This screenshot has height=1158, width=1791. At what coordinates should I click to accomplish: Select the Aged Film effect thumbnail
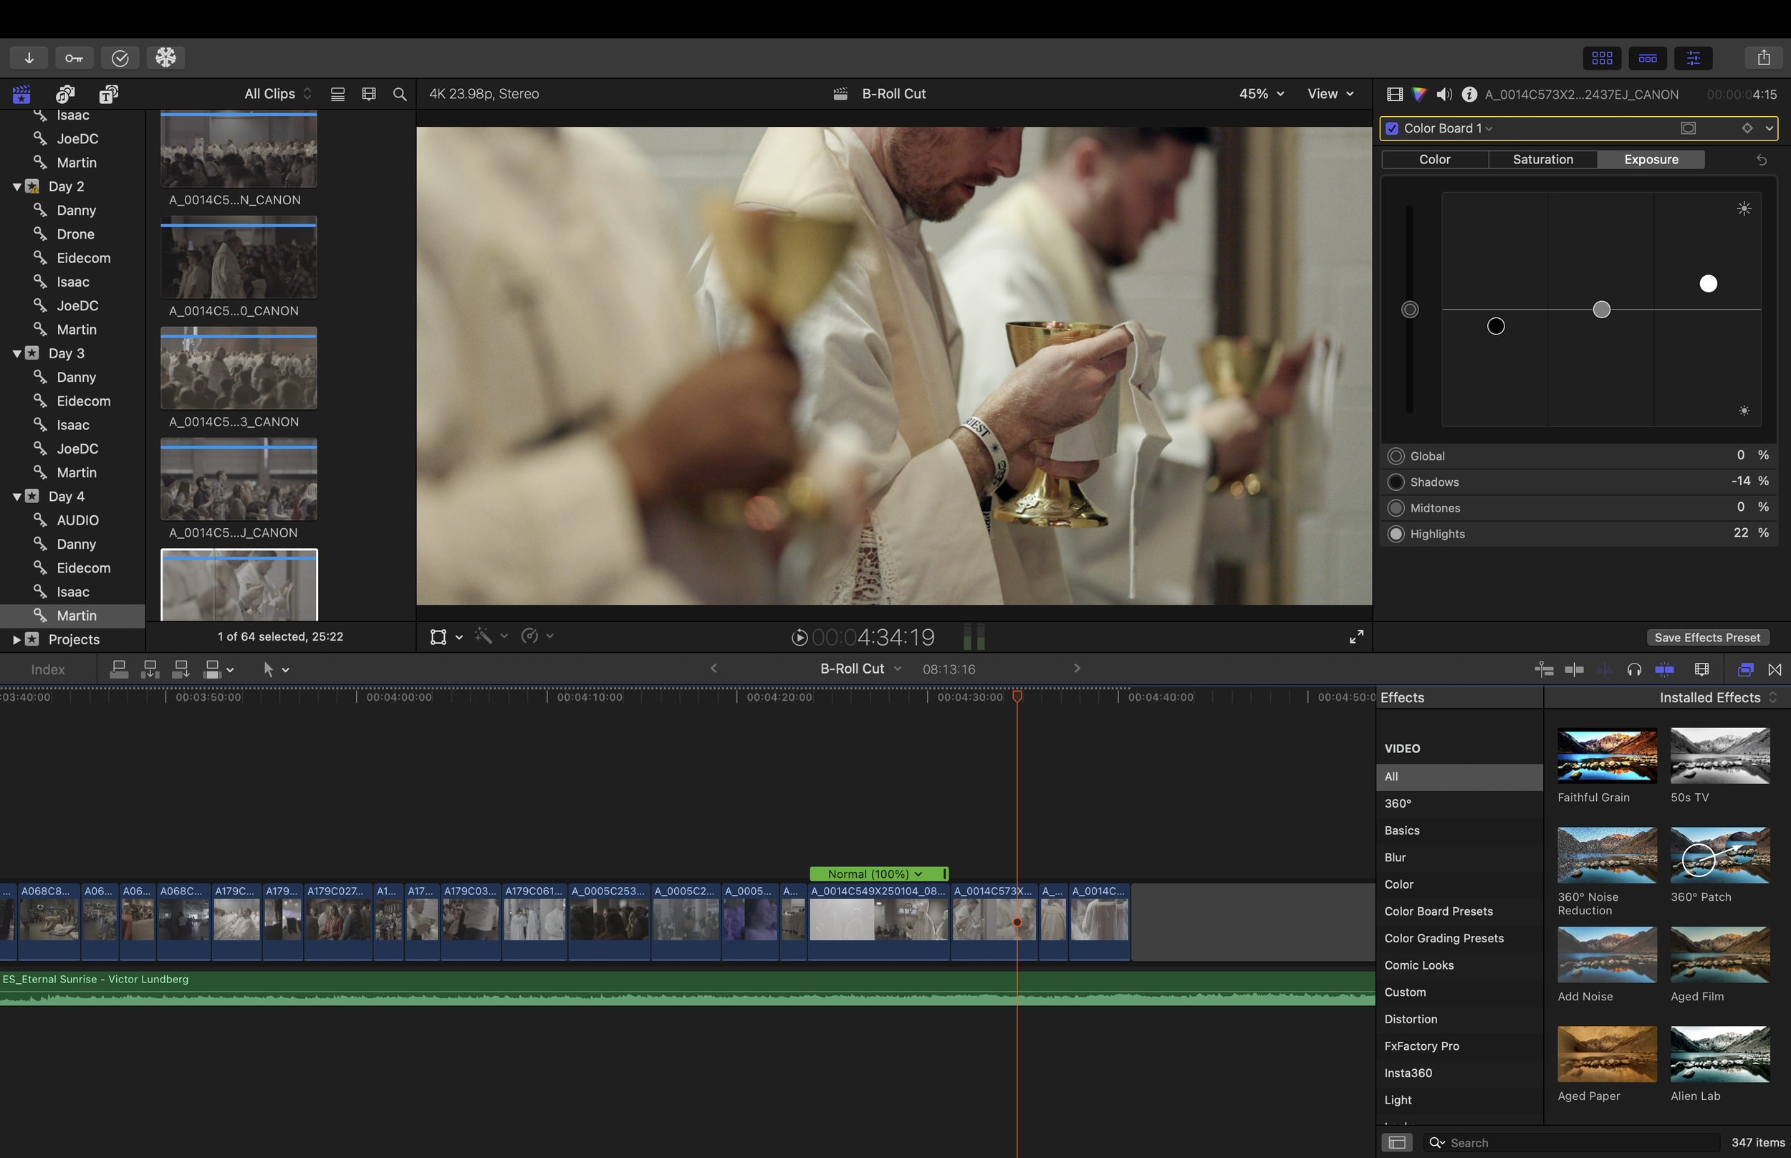coord(1719,956)
